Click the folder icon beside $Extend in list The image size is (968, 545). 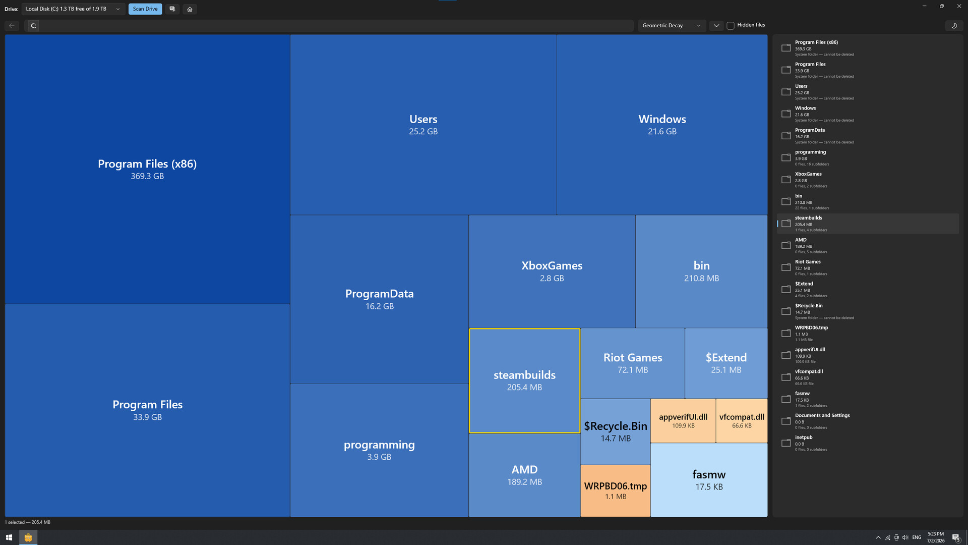point(786,289)
